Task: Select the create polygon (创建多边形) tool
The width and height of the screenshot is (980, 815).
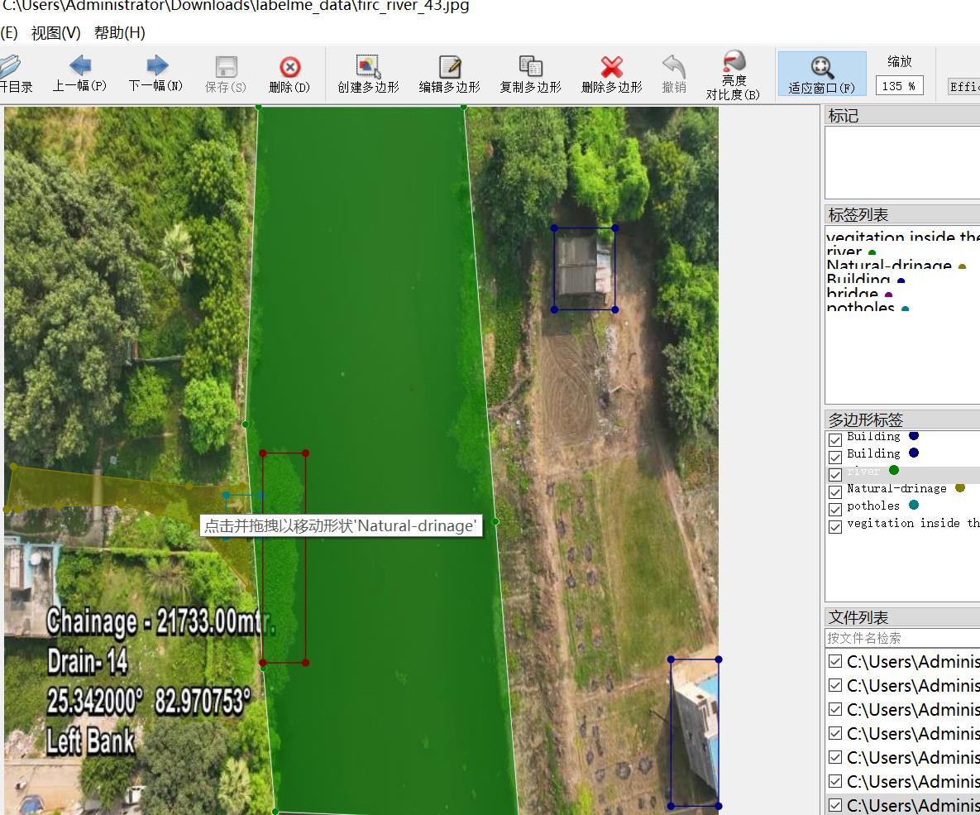Action: (368, 74)
